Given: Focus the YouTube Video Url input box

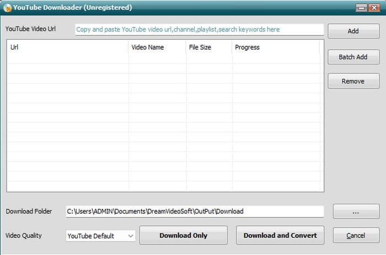Looking at the screenshot, I should [x=199, y=30].
